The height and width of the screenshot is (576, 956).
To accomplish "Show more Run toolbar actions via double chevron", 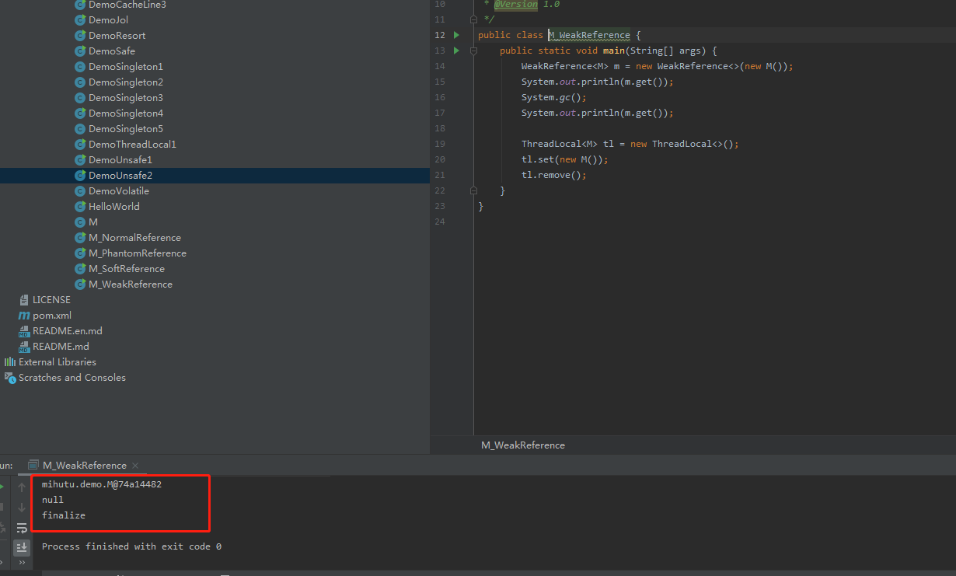I will coord(22,563).
